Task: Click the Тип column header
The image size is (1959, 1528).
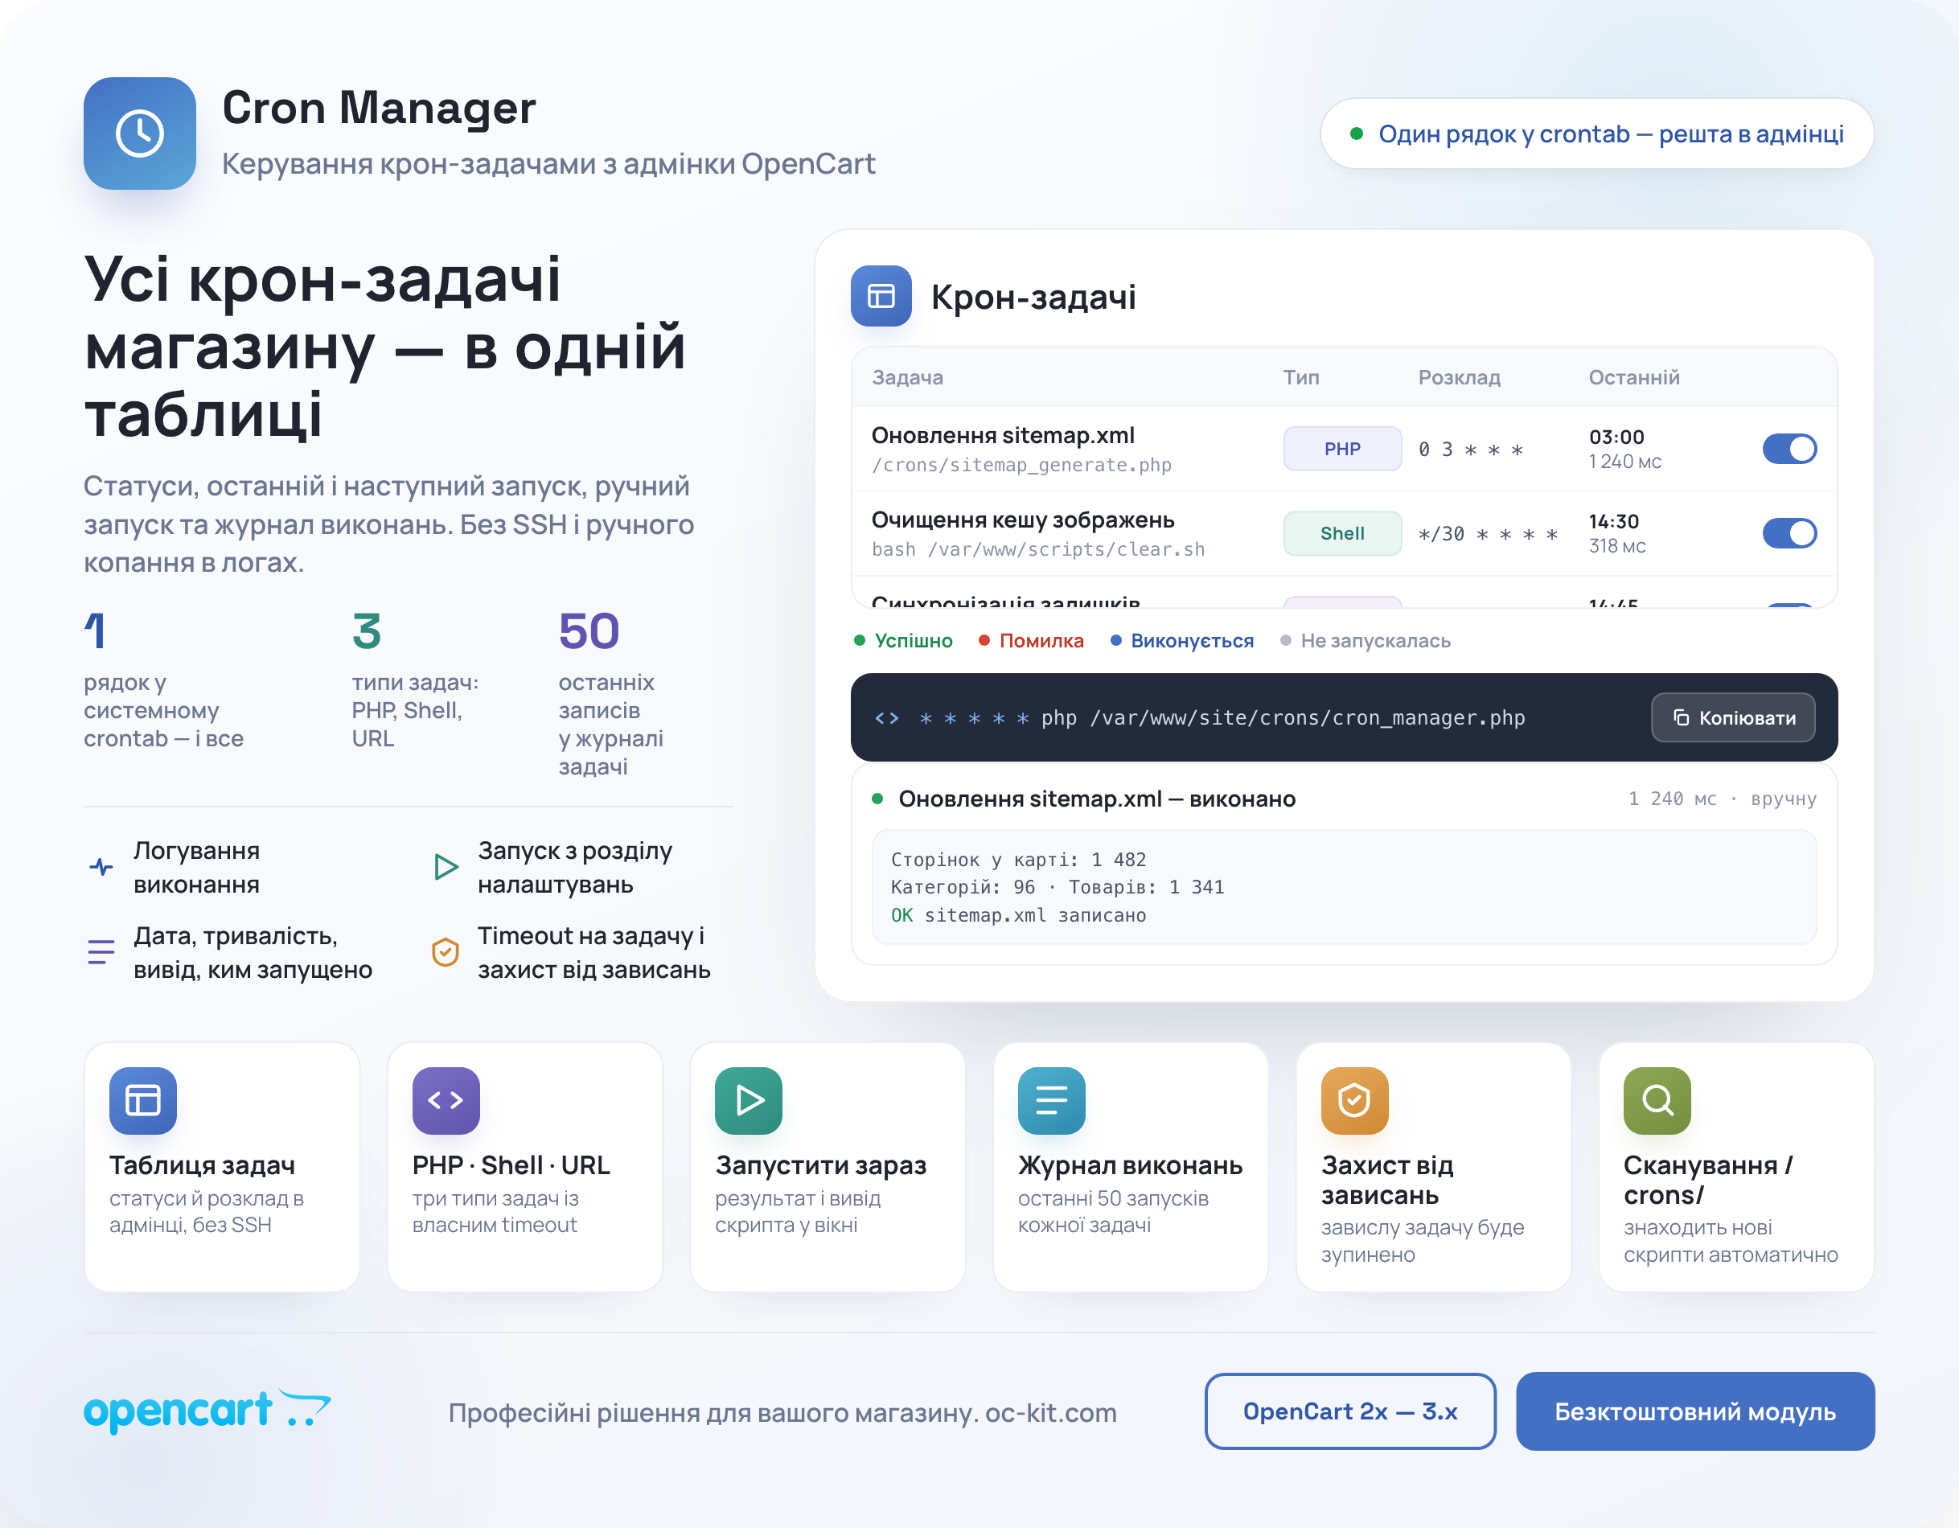Action: 1300,377
